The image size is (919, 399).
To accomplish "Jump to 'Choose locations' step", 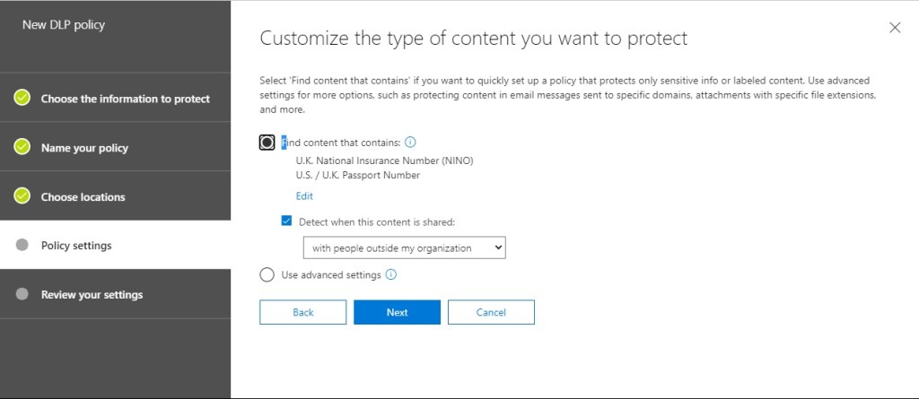I will pyautogui.click(x=83, y=197).
